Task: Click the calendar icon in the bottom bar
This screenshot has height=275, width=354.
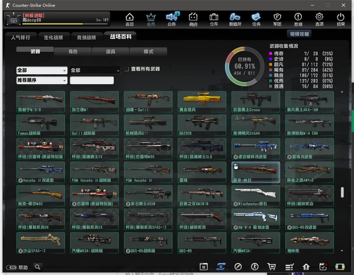Action: click(204, 267)
